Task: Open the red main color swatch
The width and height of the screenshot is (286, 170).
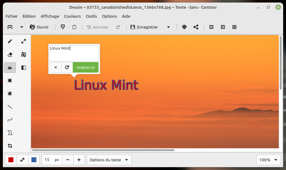Action: click(x=11, y=160)
